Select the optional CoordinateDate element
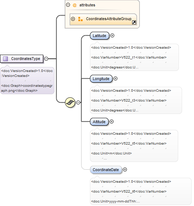The height and width of the screenshot is (206, 194). (106, 170)
